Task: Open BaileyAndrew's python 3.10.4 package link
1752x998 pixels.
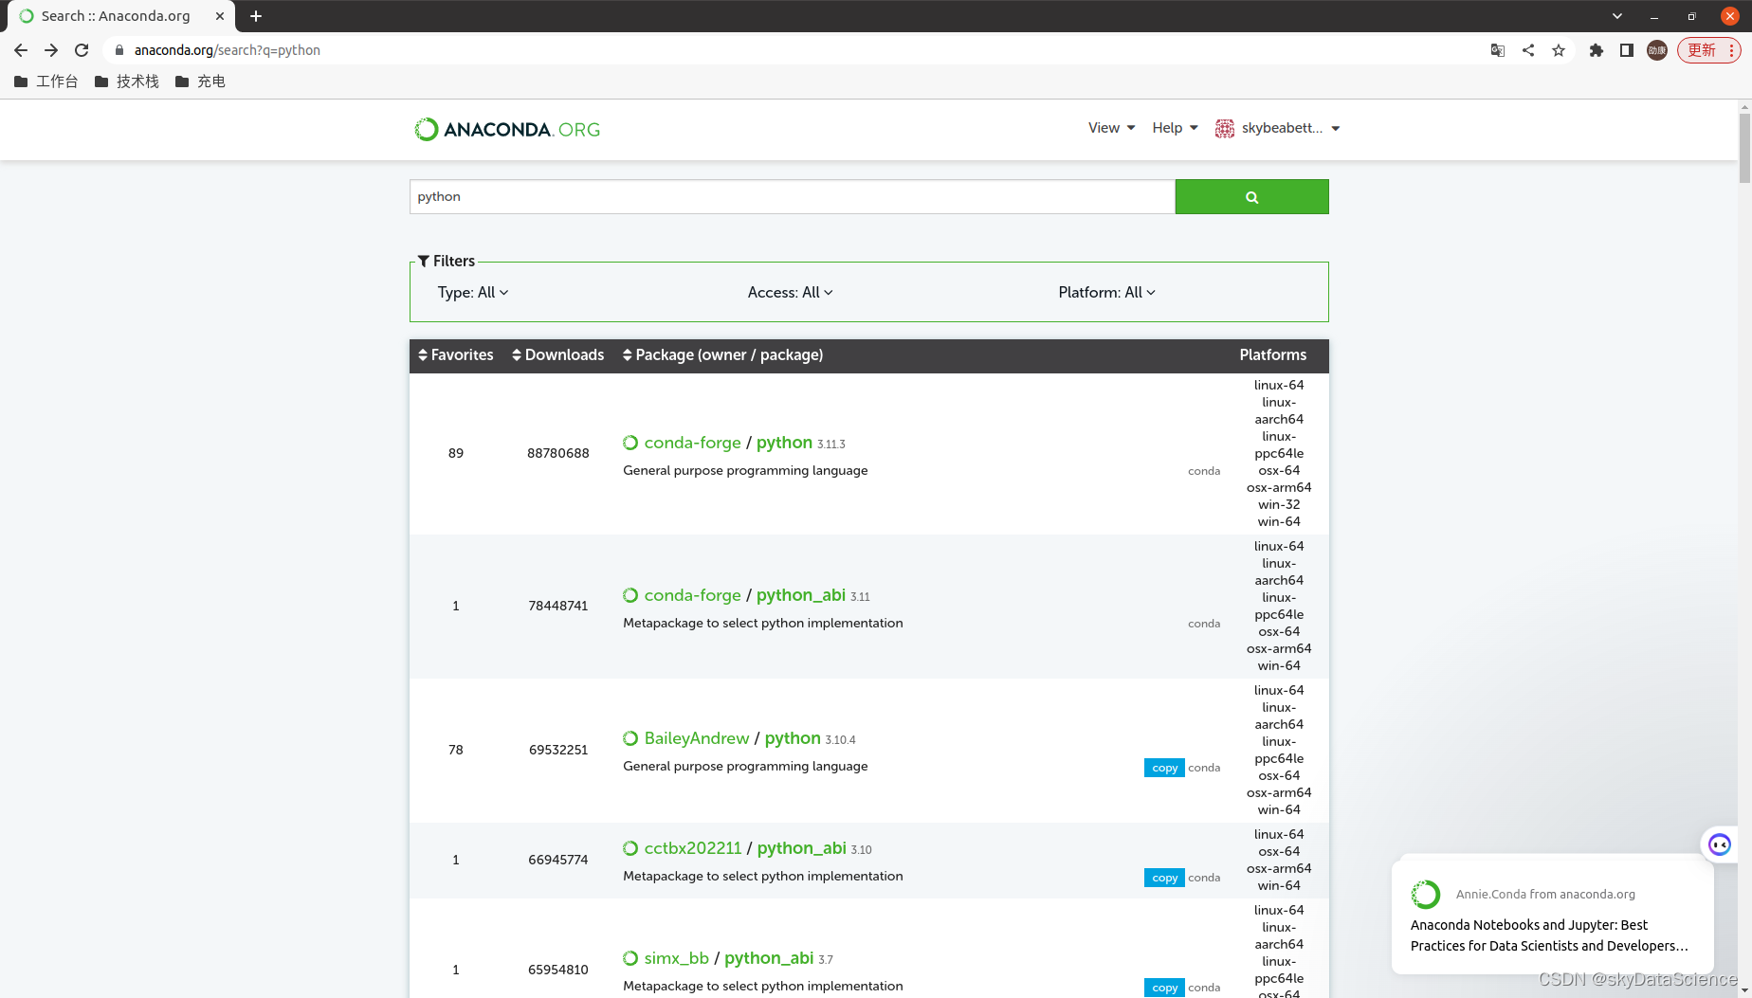Action: tap(793, 738)
